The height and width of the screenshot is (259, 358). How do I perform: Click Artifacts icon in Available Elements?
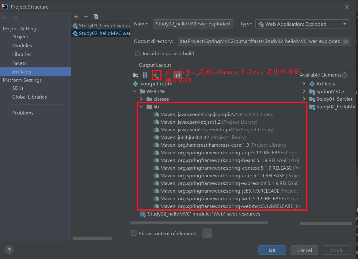[312, 84]
